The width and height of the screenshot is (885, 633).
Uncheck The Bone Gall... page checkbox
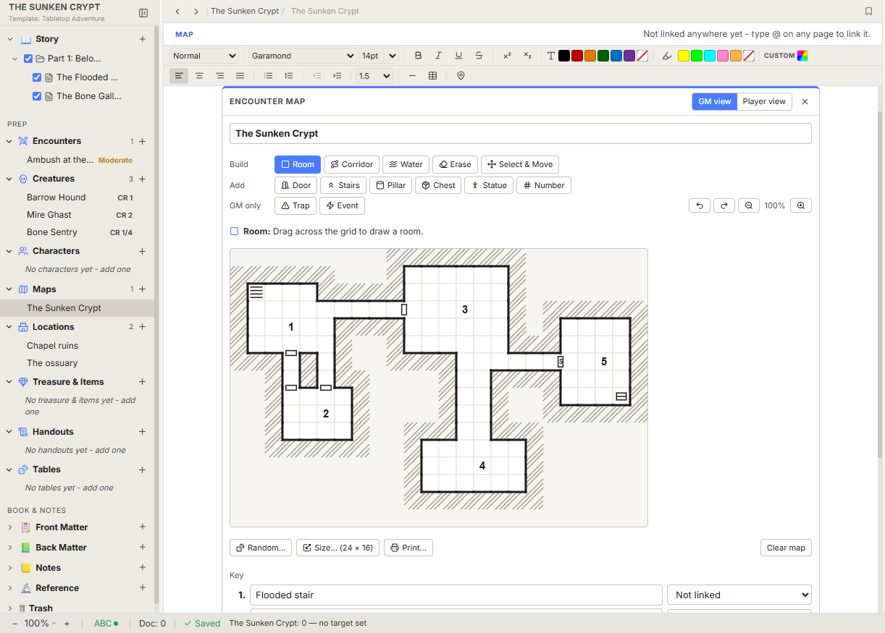point(37,96)
